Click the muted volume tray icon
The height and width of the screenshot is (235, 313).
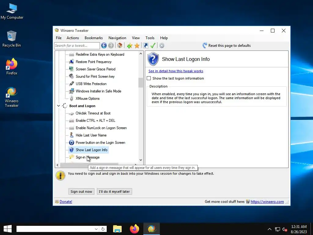(285, 229)
